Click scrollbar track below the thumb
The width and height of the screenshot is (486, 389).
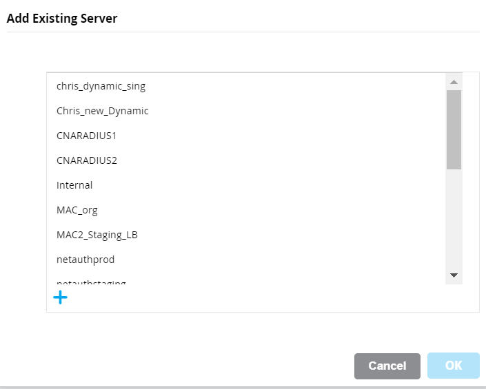(x=454, y=220)
